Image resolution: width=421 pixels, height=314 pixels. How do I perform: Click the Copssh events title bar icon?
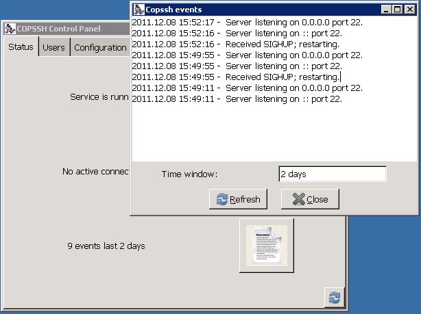[139, 10]
